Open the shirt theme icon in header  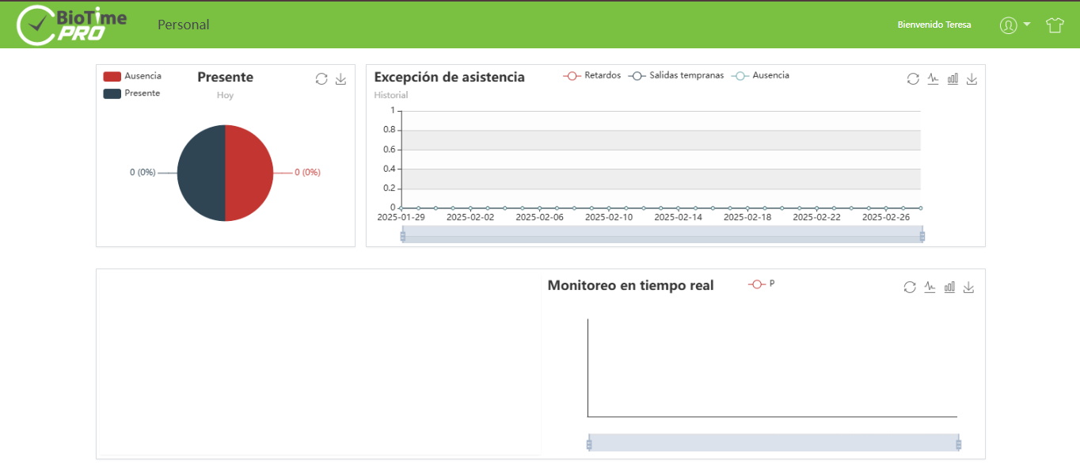pyautogui.click(x=1055, y=25)
